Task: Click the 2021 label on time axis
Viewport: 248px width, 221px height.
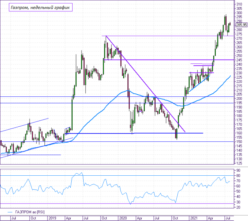Action: pos(194,218)
